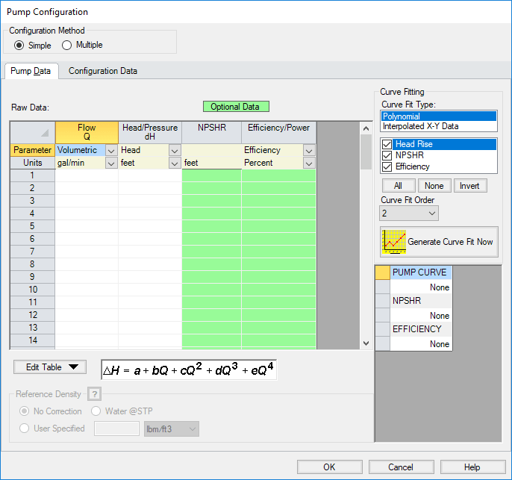Switch to the Configuration Data tab
The height and width of the screenshot is (480, 512).
103,71
